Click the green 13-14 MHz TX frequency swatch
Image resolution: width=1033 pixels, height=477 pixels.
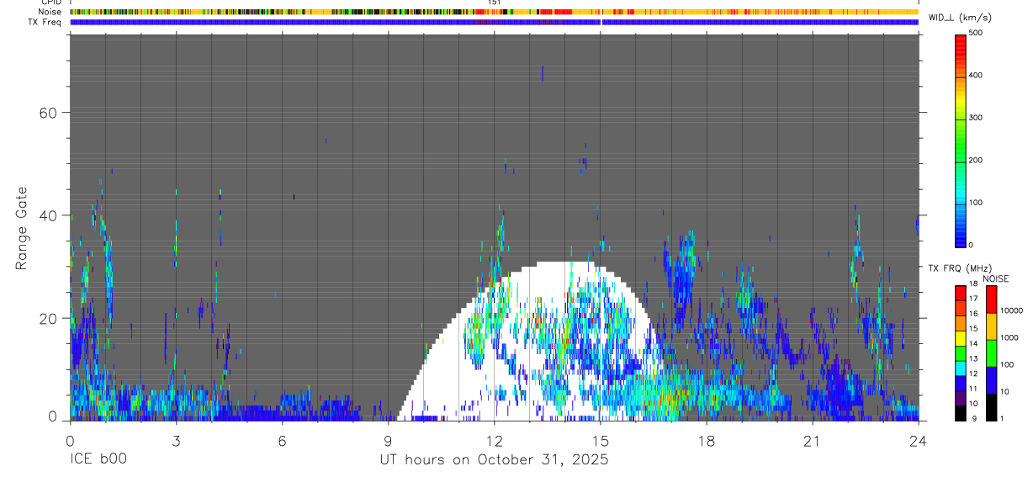[x=960, y=352]
